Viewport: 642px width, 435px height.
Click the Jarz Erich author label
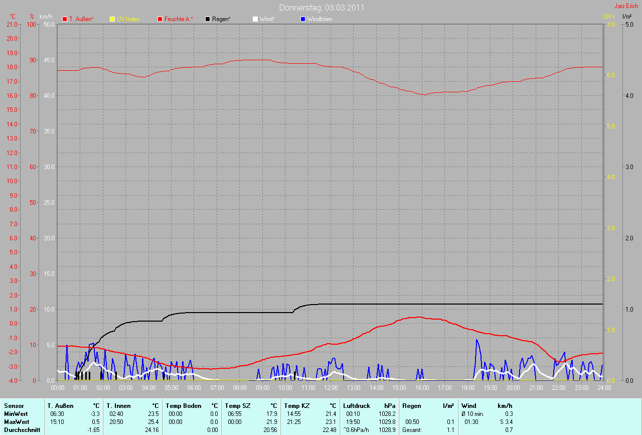(x=626, y=6)
